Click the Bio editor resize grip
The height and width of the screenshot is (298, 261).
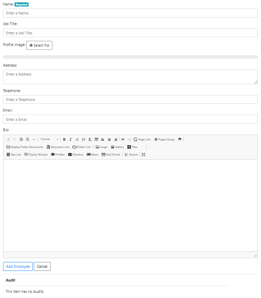point(255,256)
